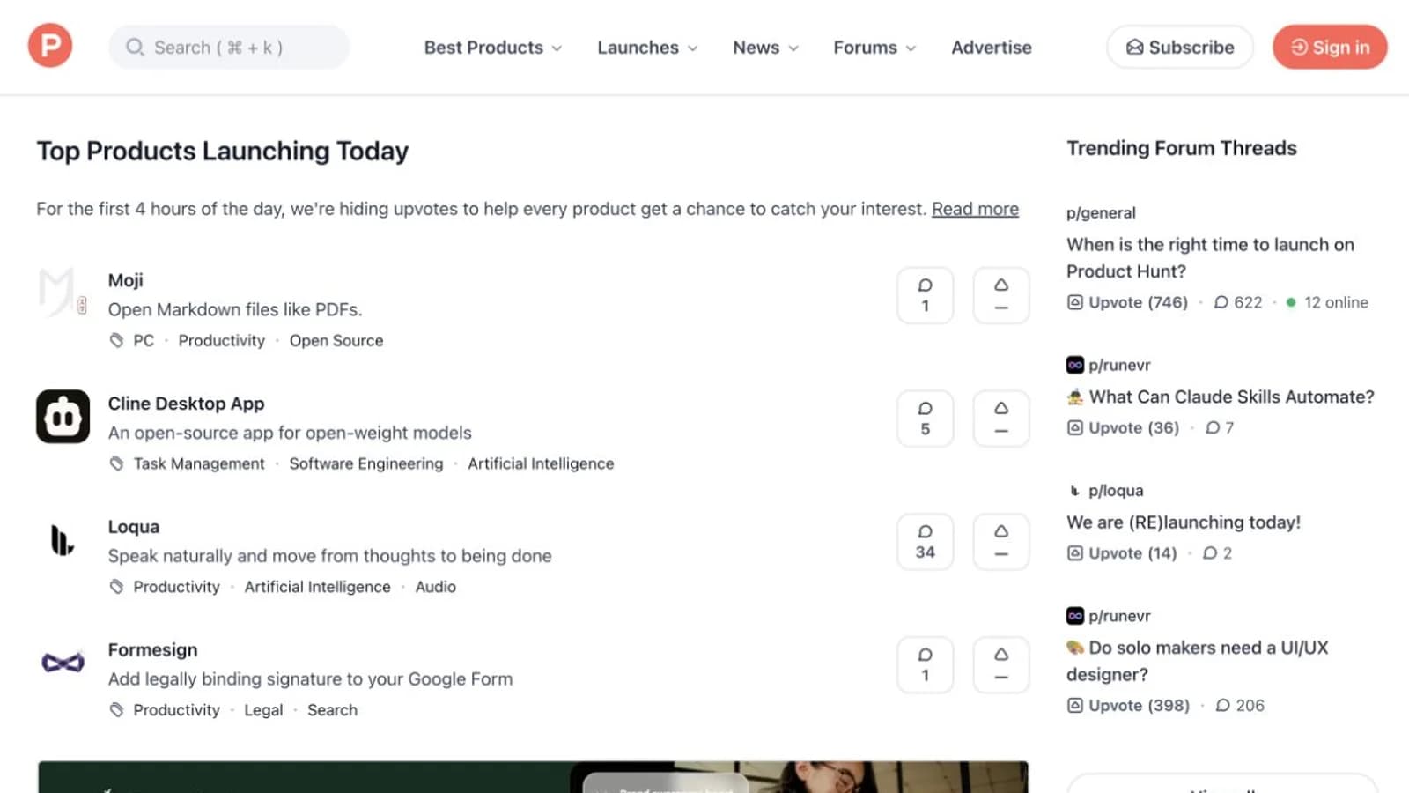Image resolution: width=1409 pixels, height=793 pixels.
Task: Open the Loqua product title
Action: point(134,527)
